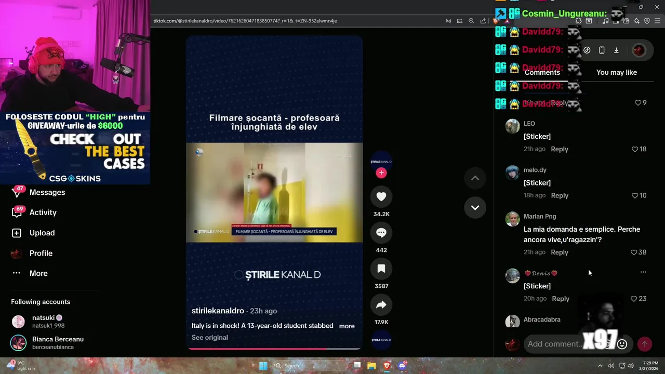The width and height of the screenshot is (665, 374).
Task: Open Discord from the taskbar
Action: [402, 366]
